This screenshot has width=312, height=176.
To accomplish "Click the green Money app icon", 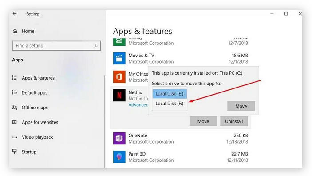I will [x=119, y=42].
